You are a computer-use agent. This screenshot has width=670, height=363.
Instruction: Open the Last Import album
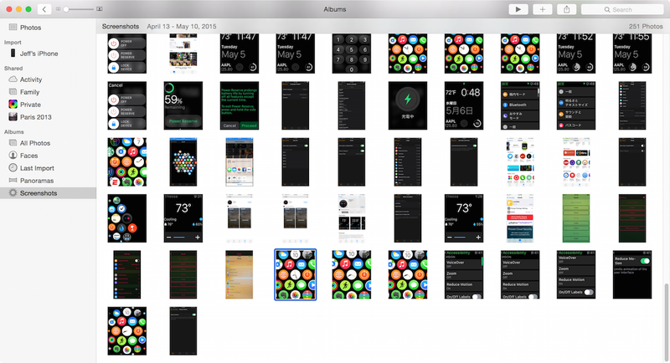point(37,168)
